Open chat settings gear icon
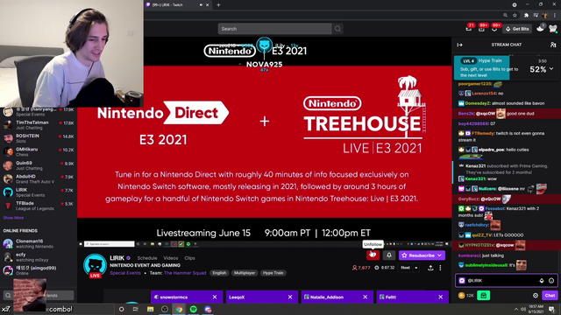Screen dimensions: 561x315 pos(536,296)
